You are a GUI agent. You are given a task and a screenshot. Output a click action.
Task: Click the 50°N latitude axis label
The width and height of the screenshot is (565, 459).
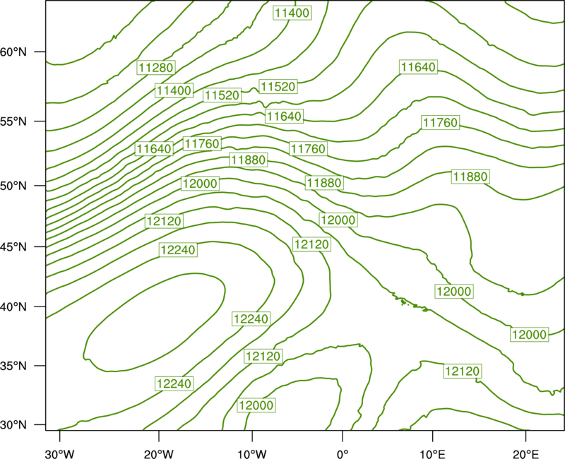(x=13, y=186)
